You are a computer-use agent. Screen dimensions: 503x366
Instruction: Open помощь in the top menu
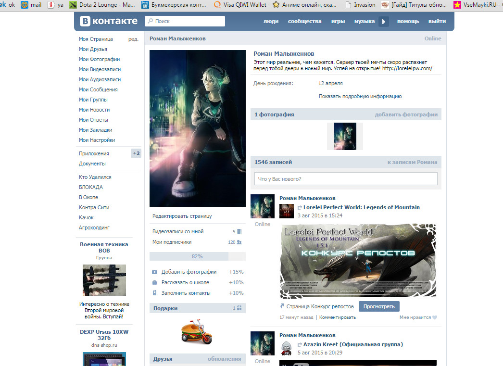(408, 22)
